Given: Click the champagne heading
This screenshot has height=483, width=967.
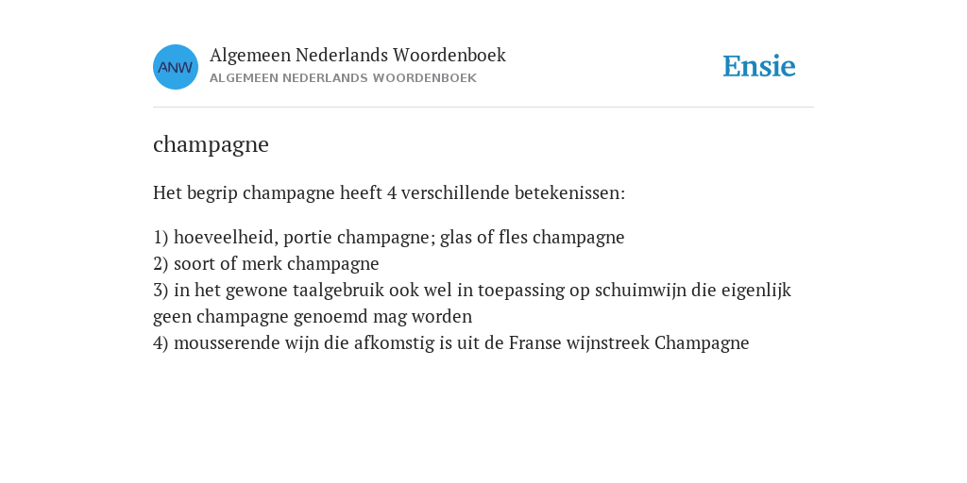Looking at the screenshot, I should (211, 144).
